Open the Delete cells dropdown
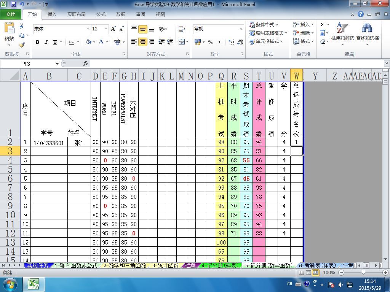This screenshot has height=292, width=390. (303, 33)
